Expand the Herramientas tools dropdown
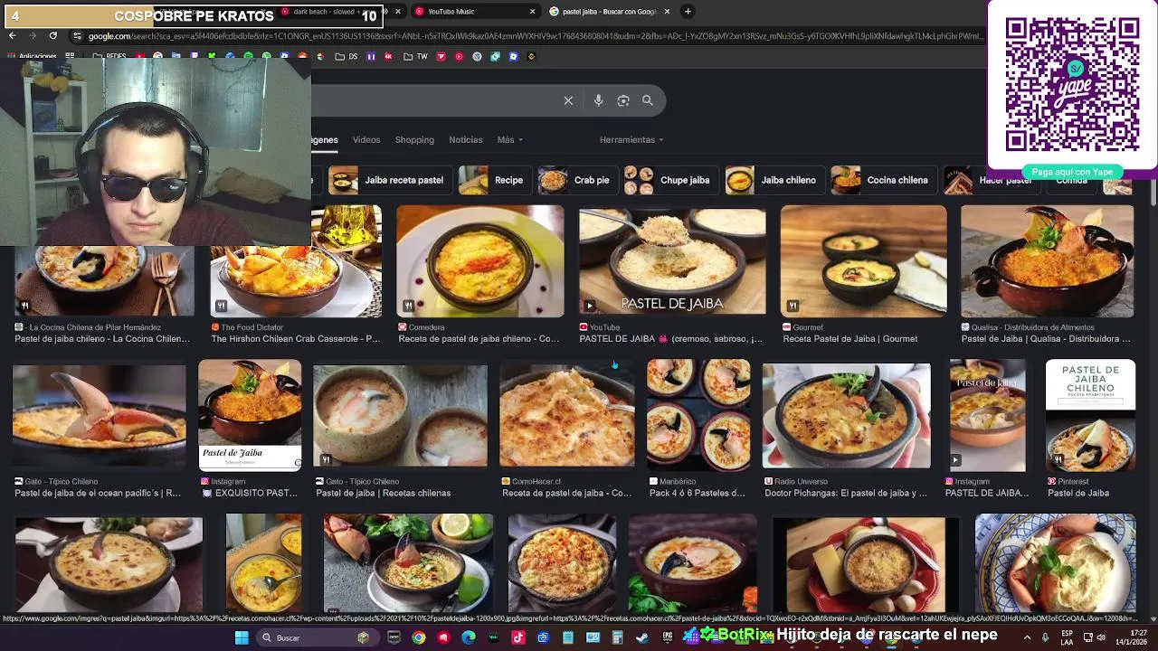This screenshot has width=1158, height=651. coord(631,140)
